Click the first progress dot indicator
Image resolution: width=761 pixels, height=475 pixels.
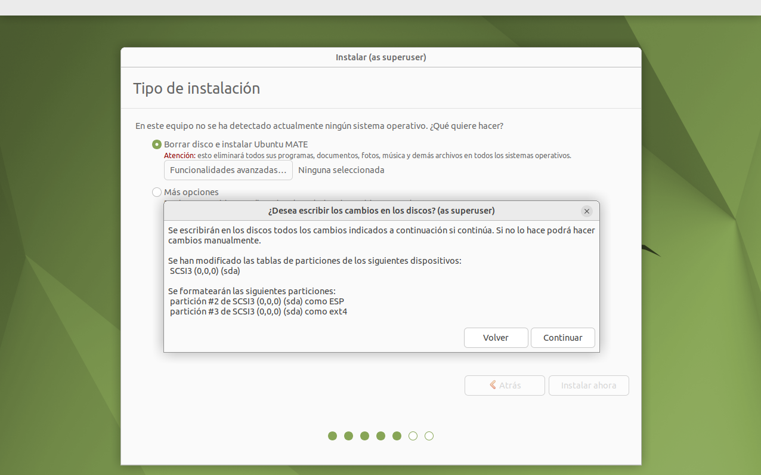[x=333, y=436]
